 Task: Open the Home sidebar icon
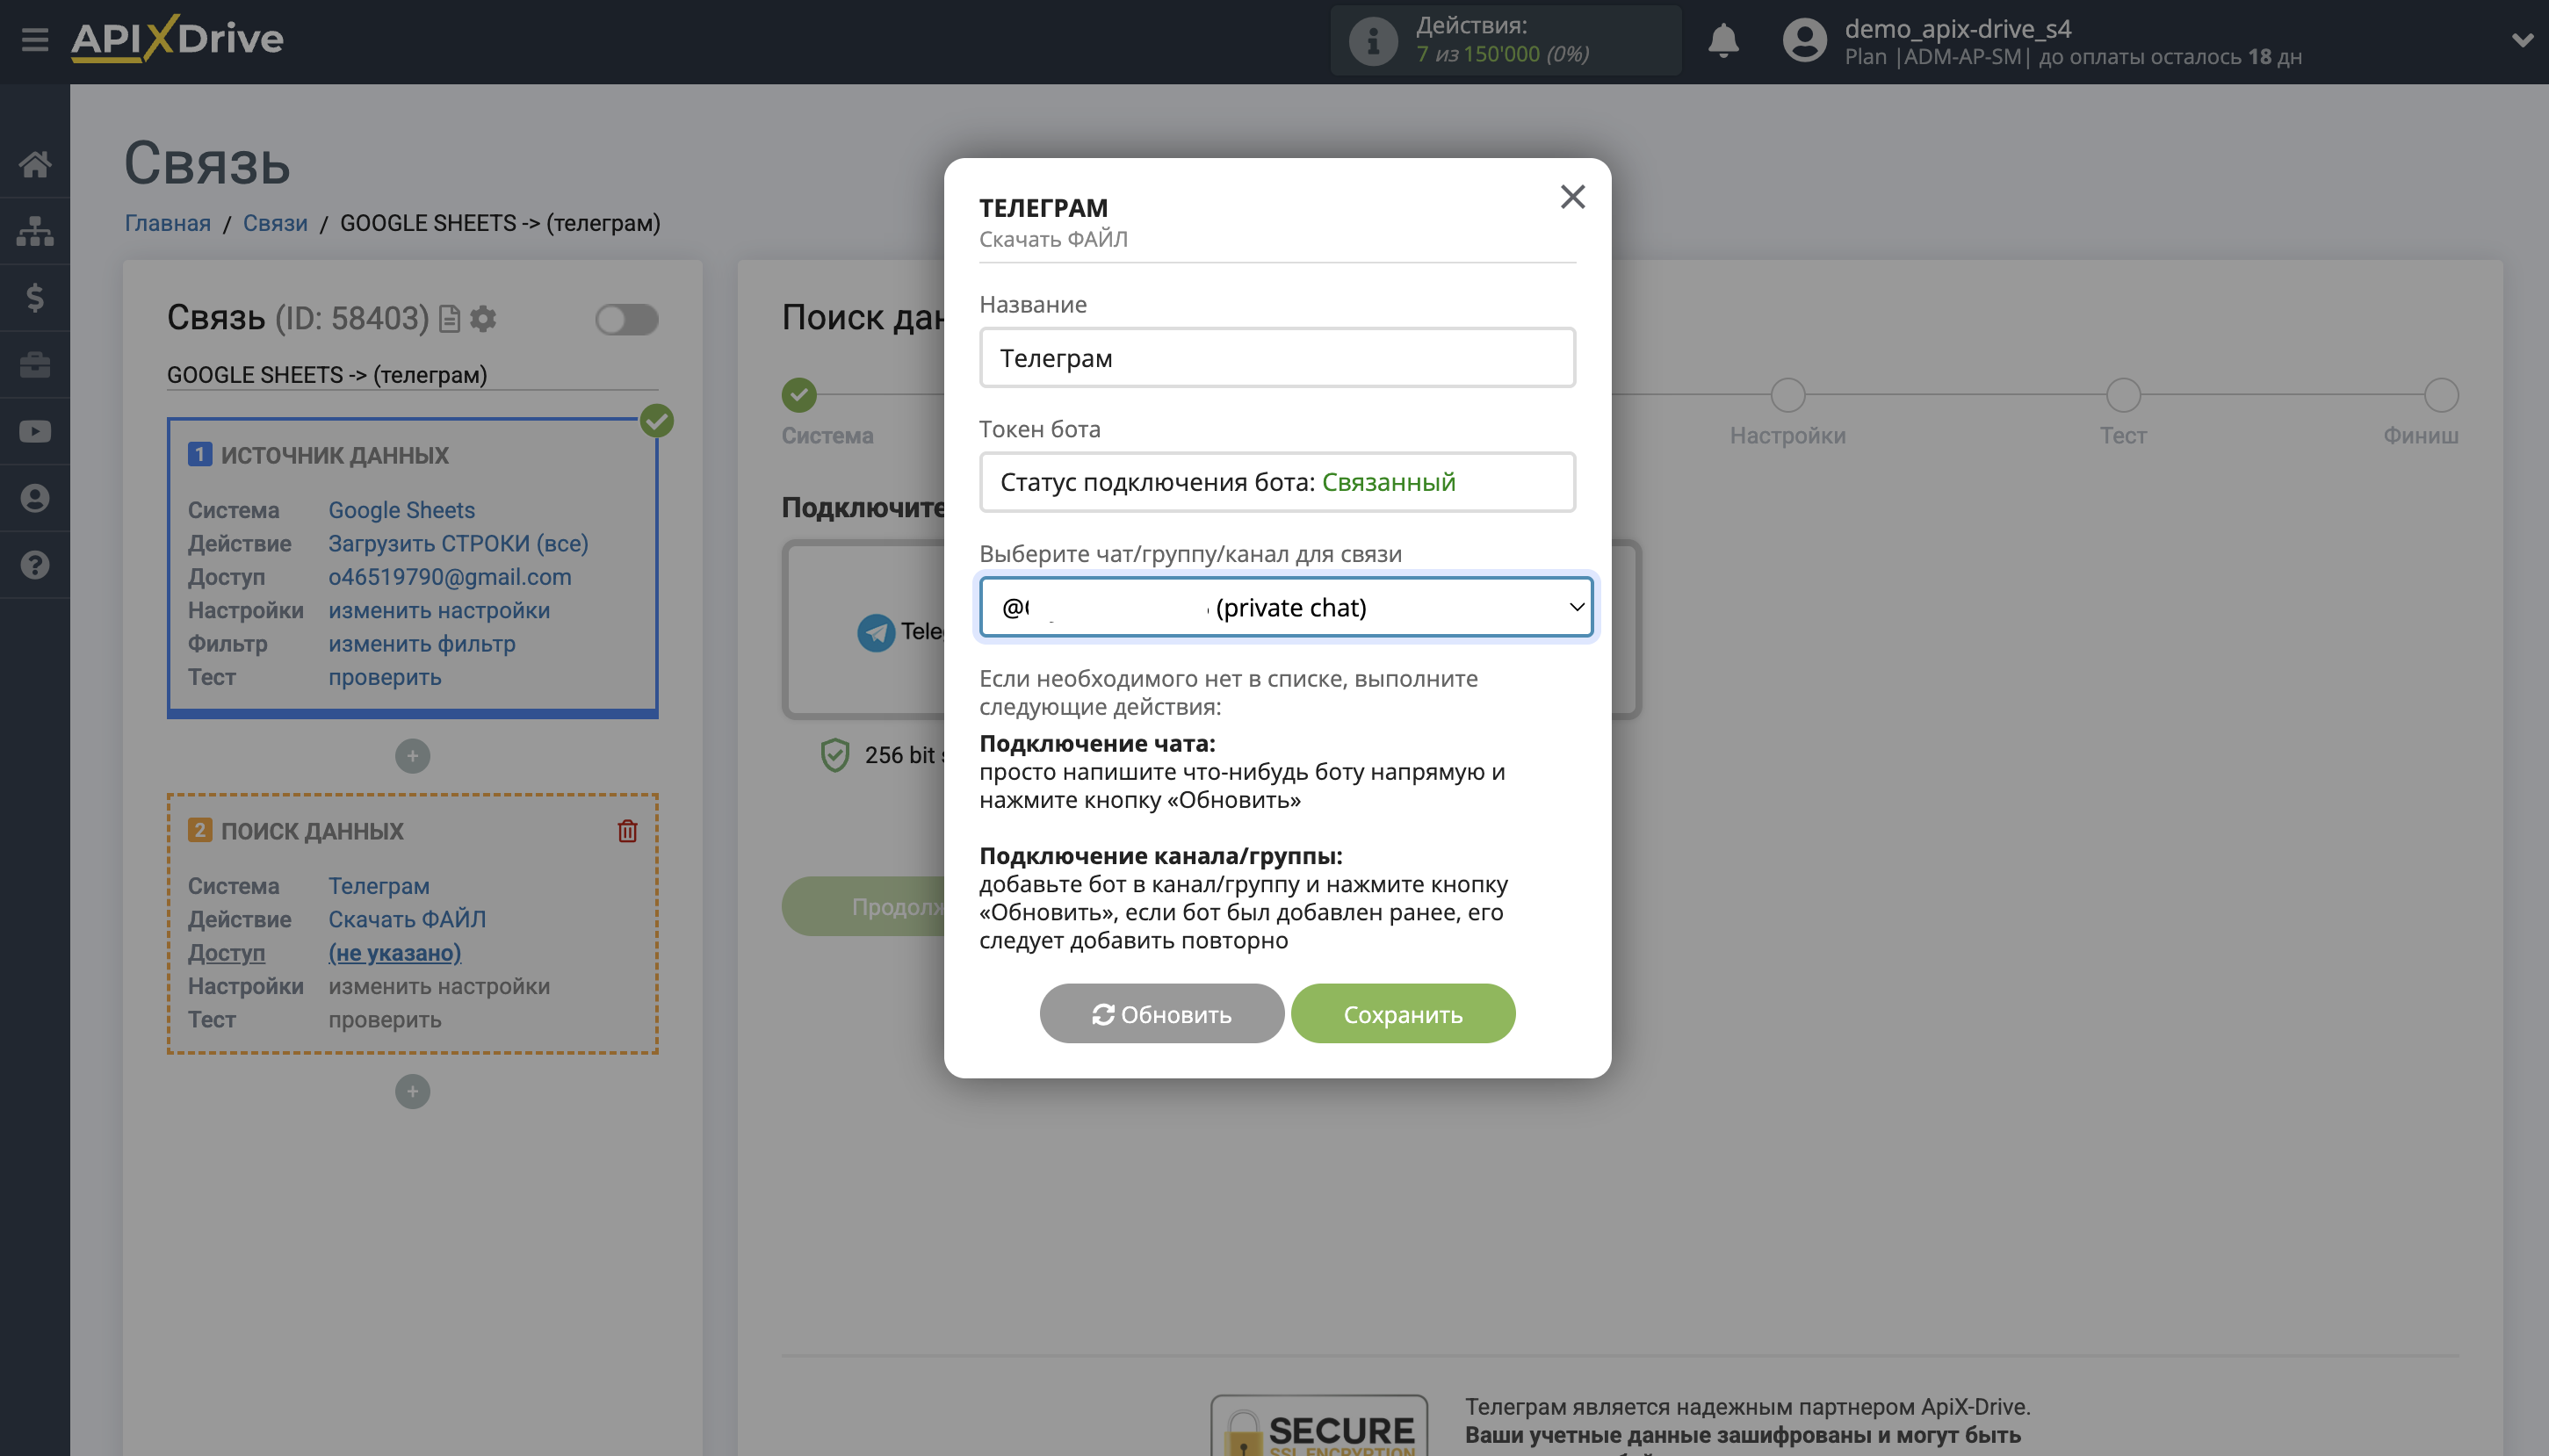click(36, 164)
